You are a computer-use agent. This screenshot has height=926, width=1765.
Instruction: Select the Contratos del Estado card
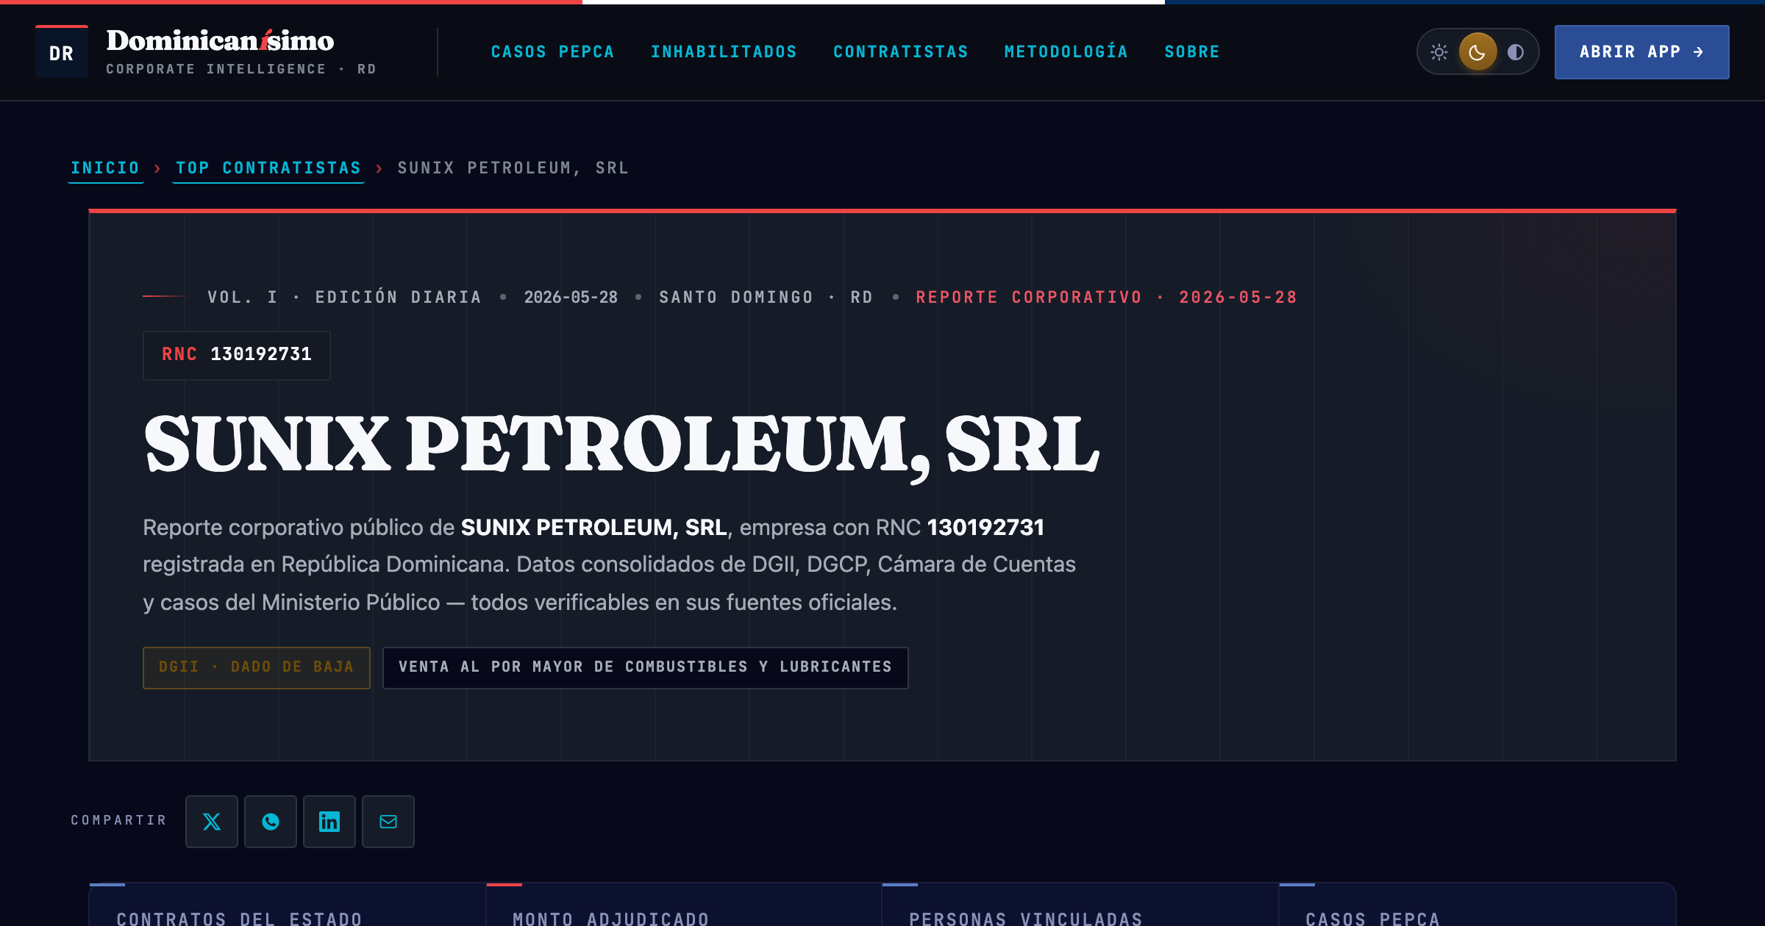288,905
